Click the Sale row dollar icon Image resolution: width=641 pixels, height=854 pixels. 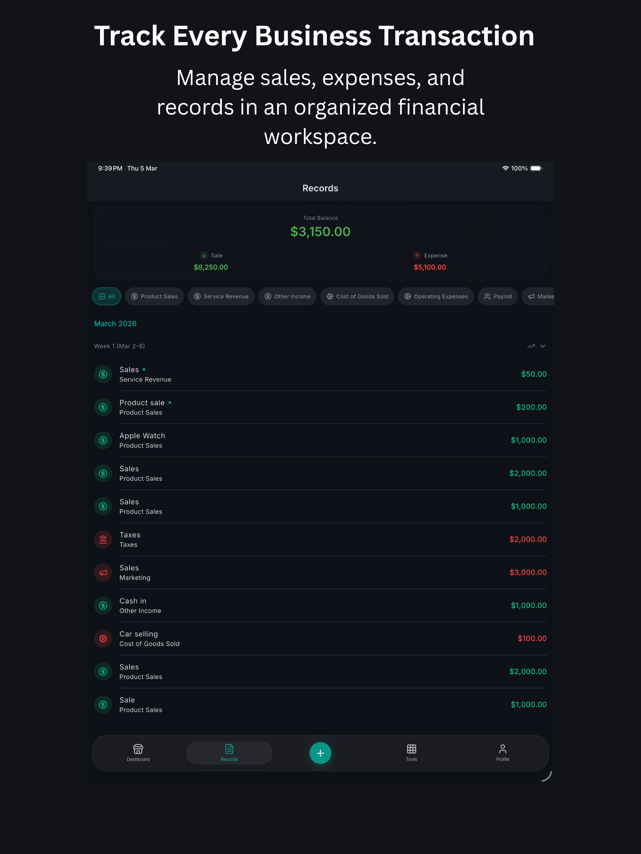tap(103, 705)
